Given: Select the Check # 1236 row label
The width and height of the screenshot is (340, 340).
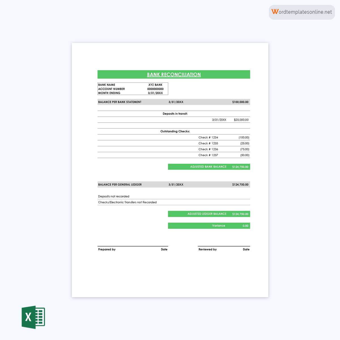Looking at the screenshot, I should pos(208,149).
